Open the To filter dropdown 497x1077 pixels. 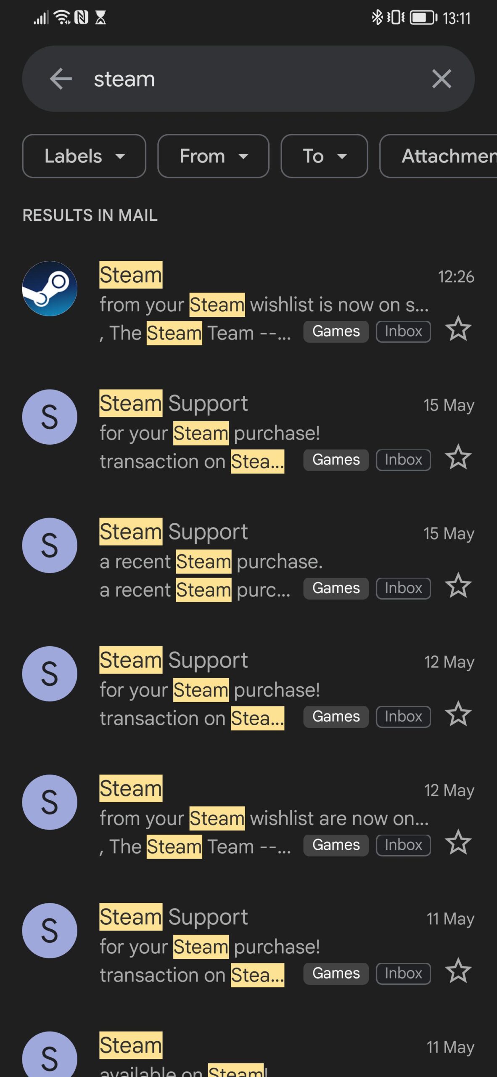(324, 156)
